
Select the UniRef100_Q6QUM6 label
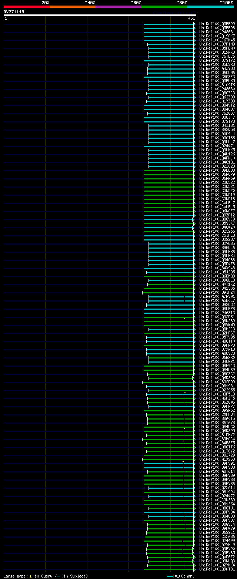click(x=217, y=73)
